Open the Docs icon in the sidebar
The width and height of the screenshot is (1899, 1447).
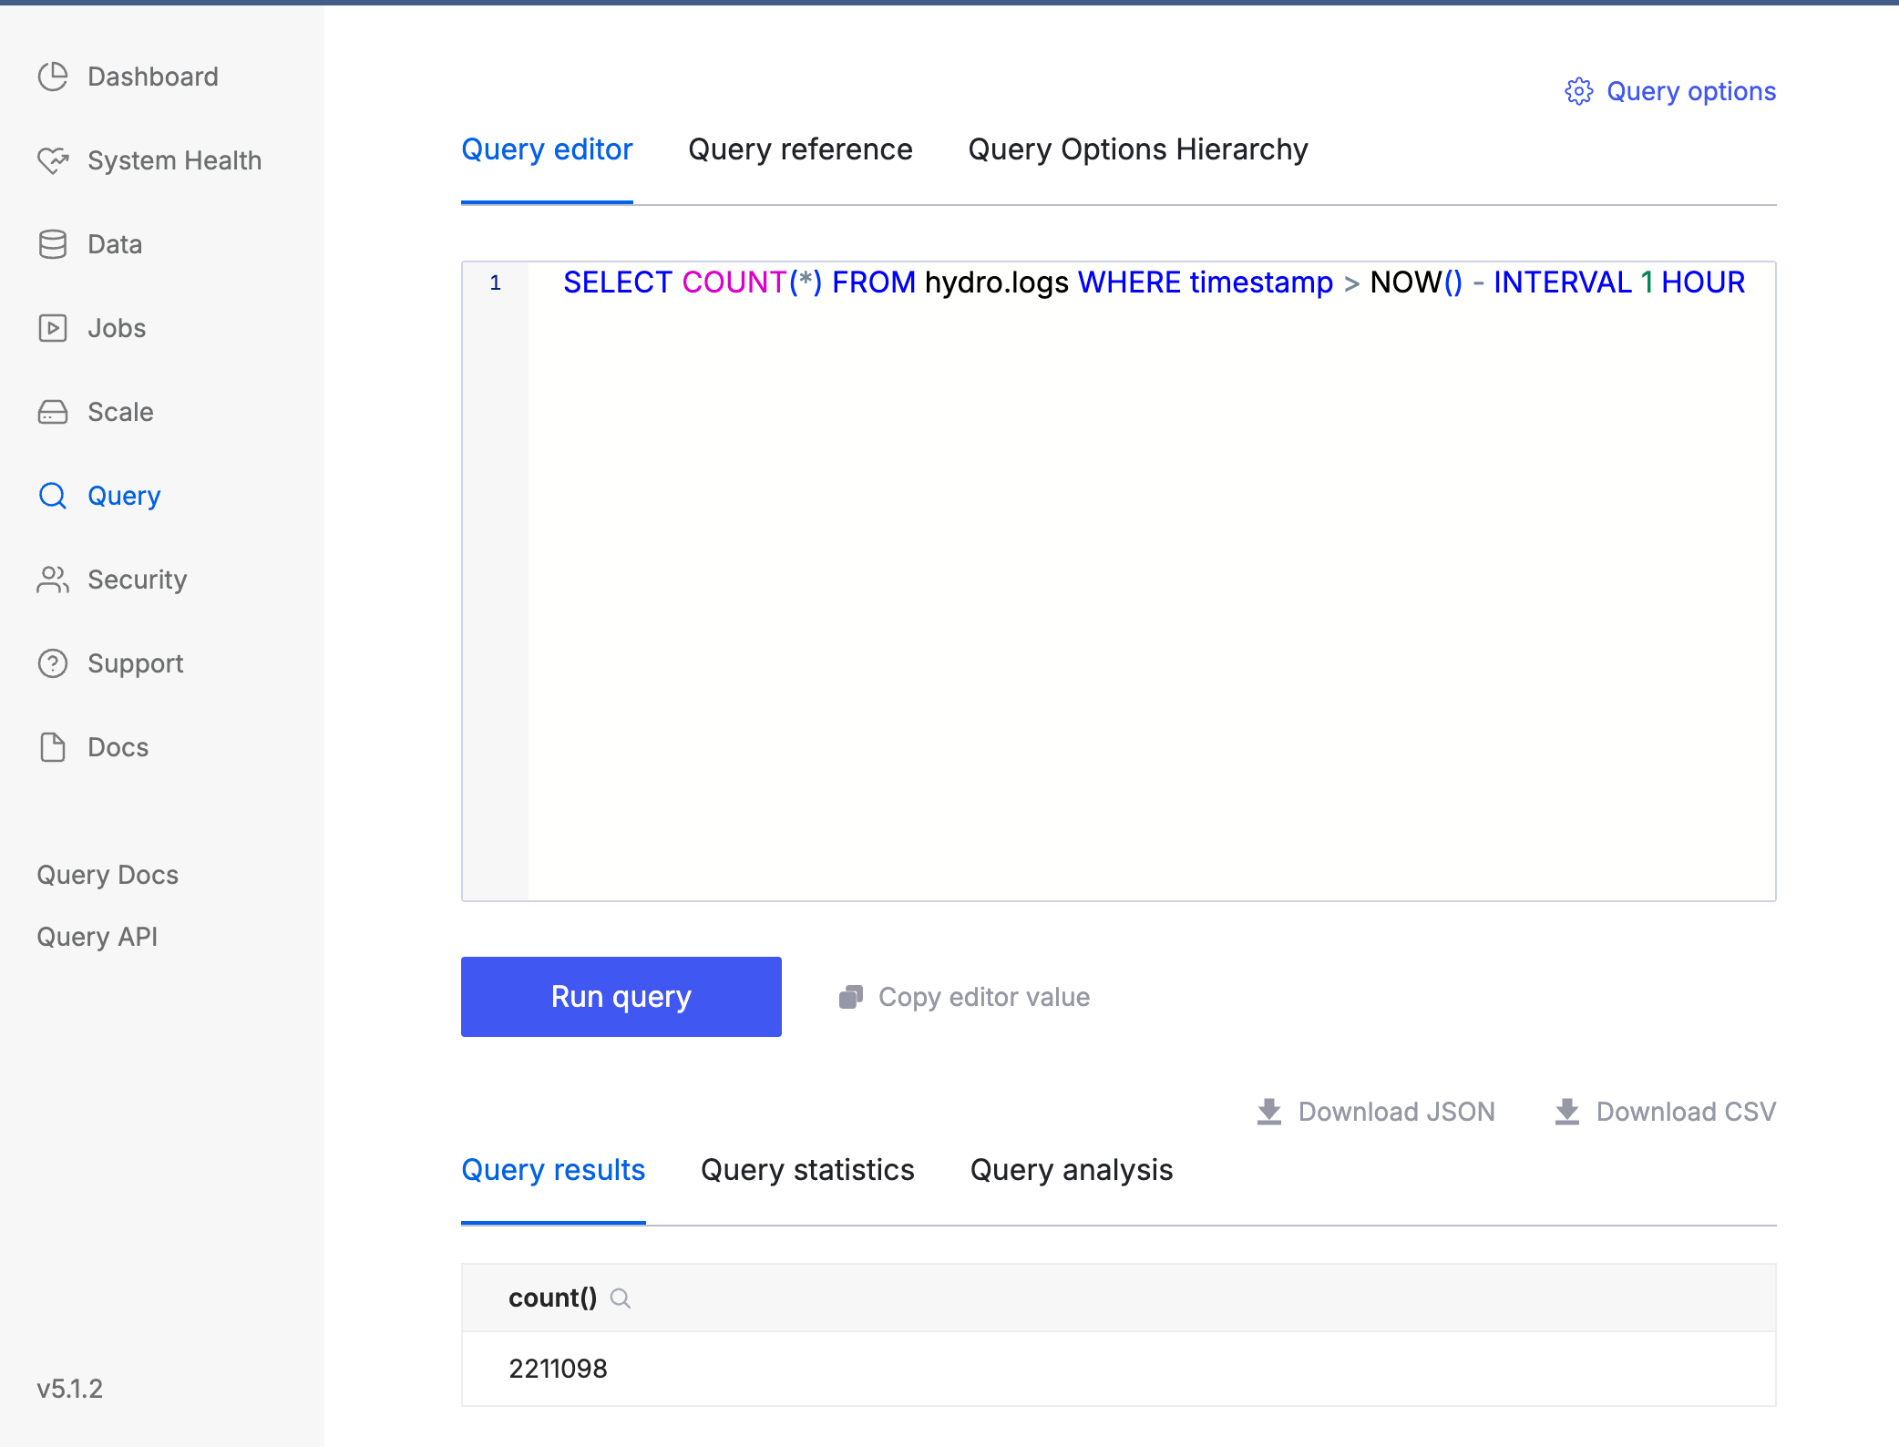click(x=53, y=747)
